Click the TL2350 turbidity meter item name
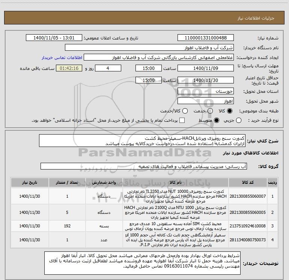This screenshot has height=280, width=289. tap(176, 196)
